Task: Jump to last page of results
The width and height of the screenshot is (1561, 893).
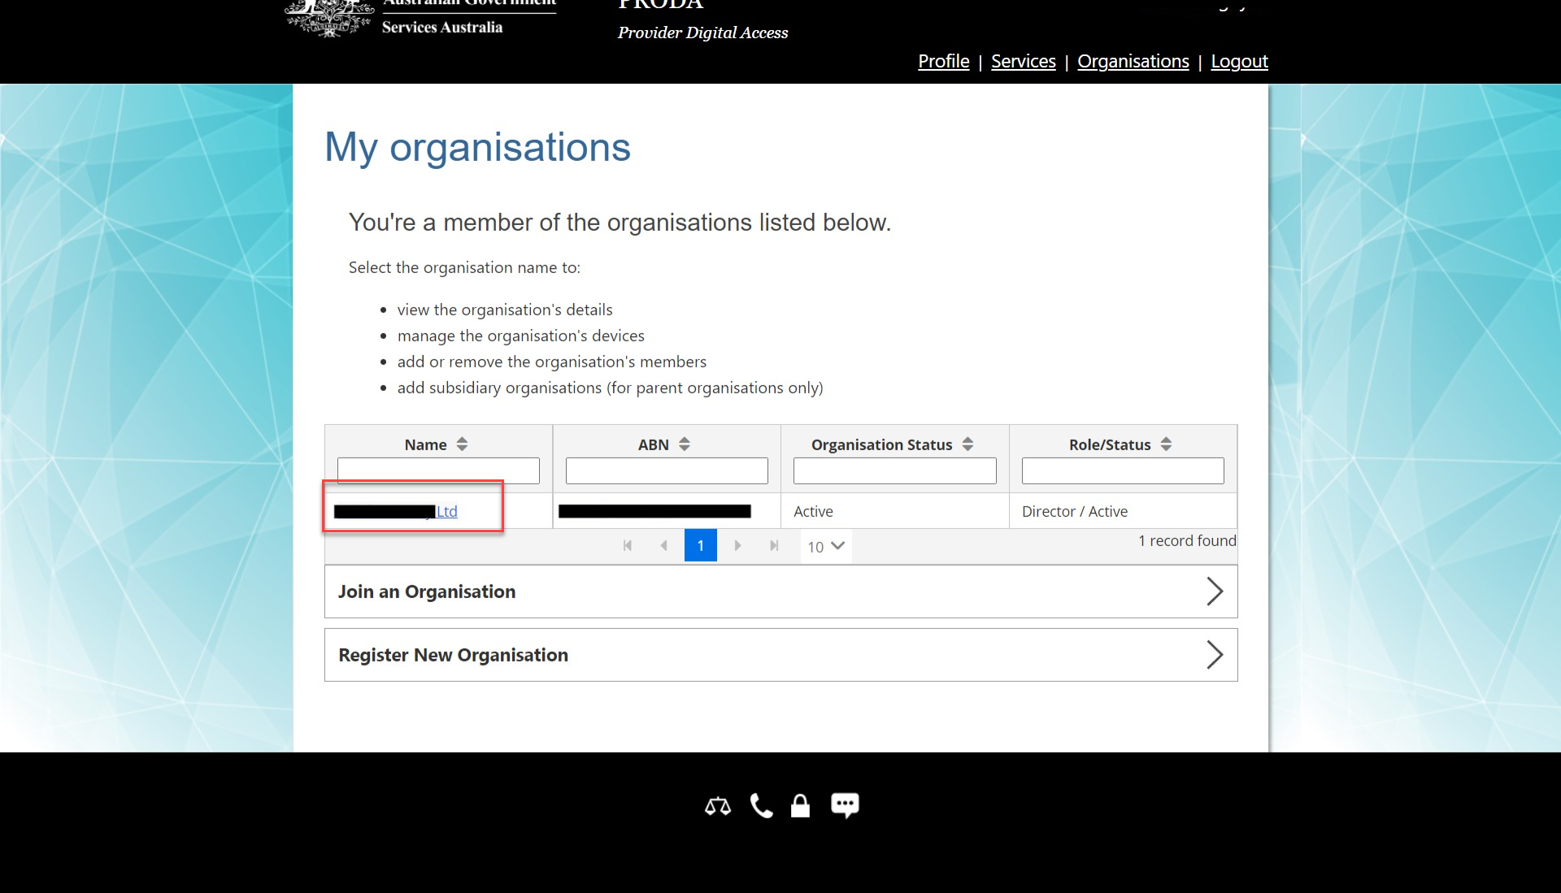Action: pyautogui.click(x=774, y=546)
